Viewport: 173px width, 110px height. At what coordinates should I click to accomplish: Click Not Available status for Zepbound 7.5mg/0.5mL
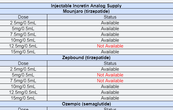pyautogui.click(x=110, y=81)
